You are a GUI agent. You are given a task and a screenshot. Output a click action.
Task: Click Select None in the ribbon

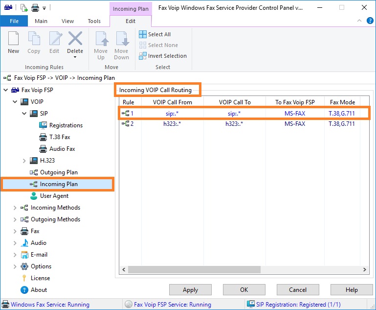[158, 45]
